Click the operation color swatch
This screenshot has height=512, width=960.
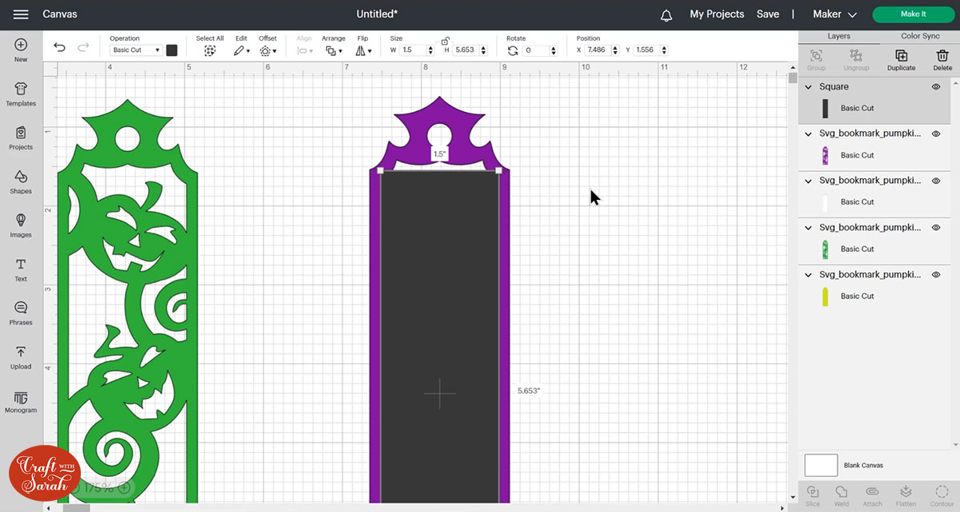pos(172,50)
